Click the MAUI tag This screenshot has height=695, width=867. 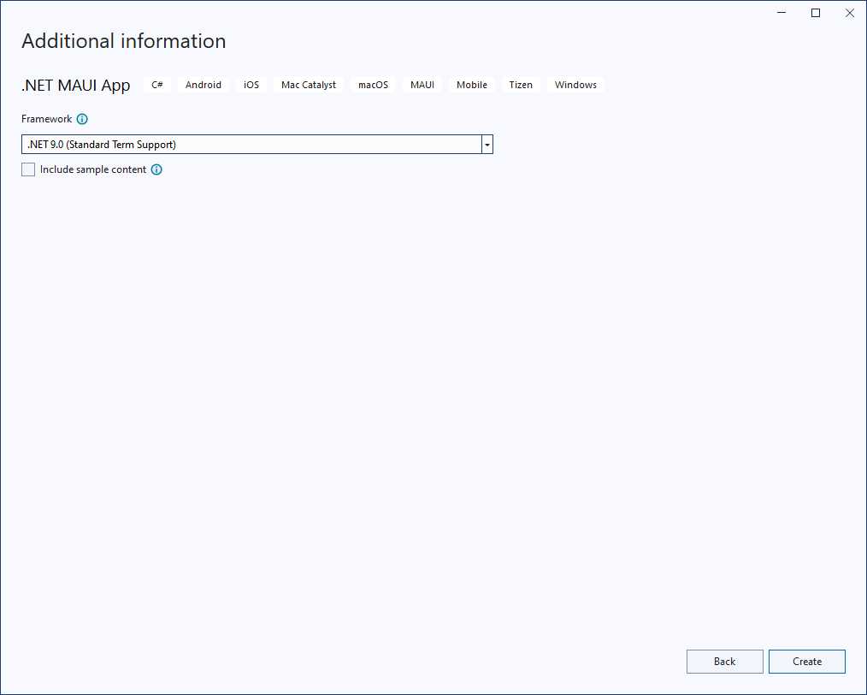point(422,85)
